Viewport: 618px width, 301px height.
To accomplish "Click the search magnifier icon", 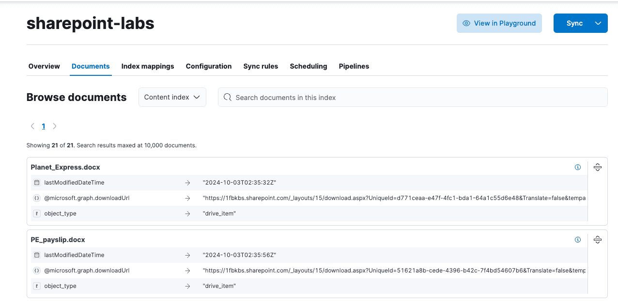I will (x=227, y=97).
